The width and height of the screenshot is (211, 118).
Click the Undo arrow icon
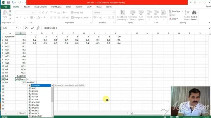[x=13, y=2]
